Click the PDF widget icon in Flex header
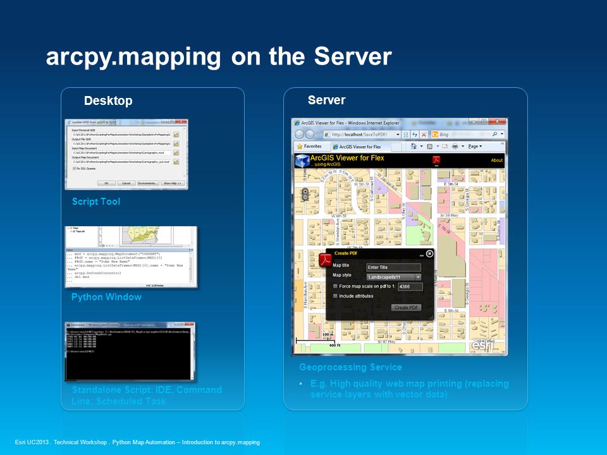Viewport: 607px width, 455px height. [x=436, y=160]
